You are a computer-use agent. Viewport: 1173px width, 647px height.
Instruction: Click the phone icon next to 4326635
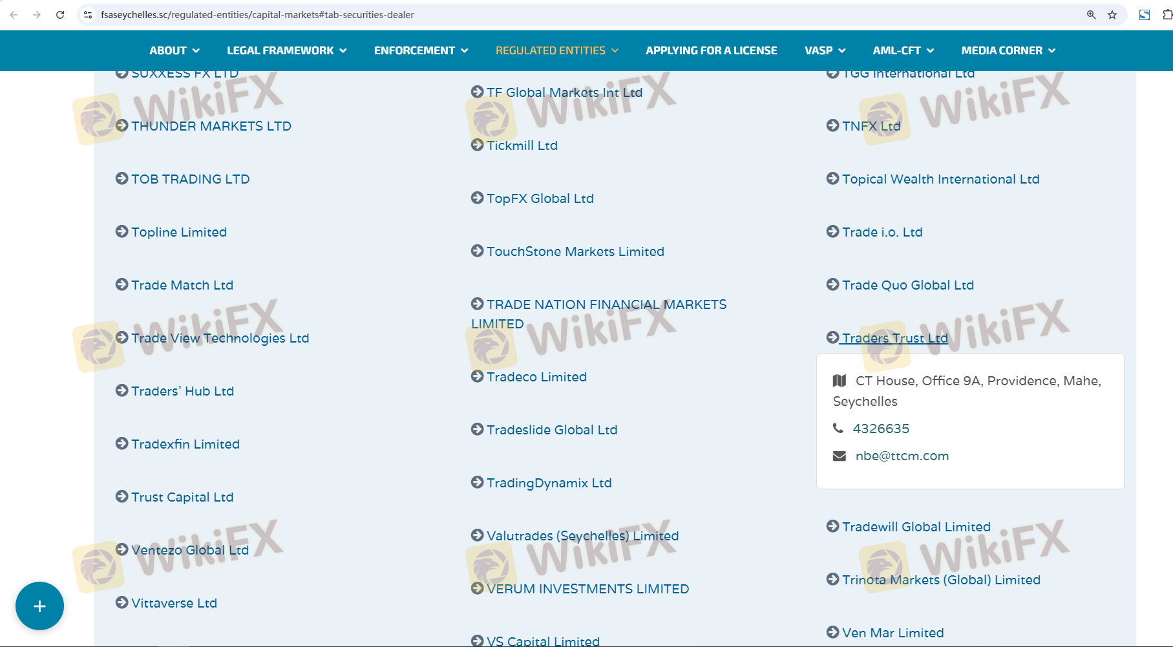[x=838, y=429]
